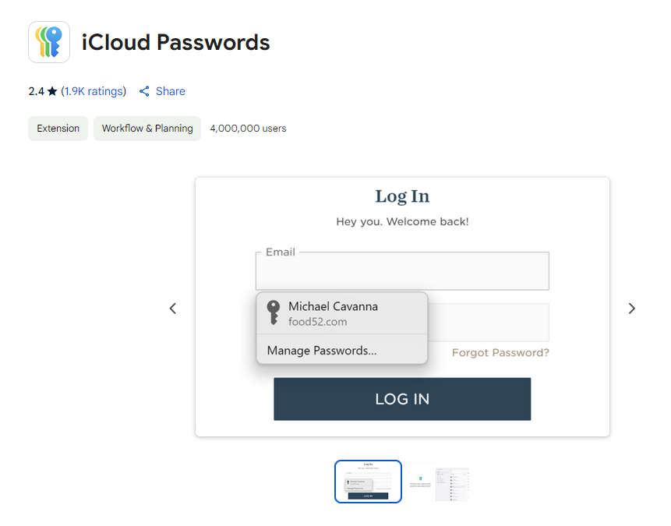Viewport: 671px width, 526px height.
Task: Click the share icon beside Share
Action: click(x=145, y=91)
